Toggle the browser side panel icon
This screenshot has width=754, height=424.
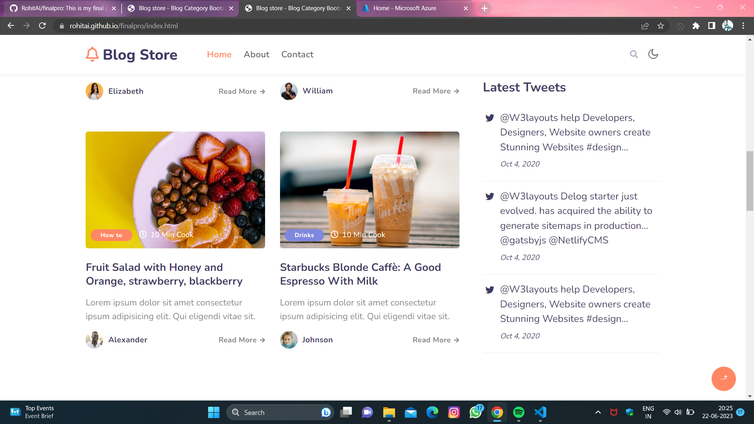[711, 26]
